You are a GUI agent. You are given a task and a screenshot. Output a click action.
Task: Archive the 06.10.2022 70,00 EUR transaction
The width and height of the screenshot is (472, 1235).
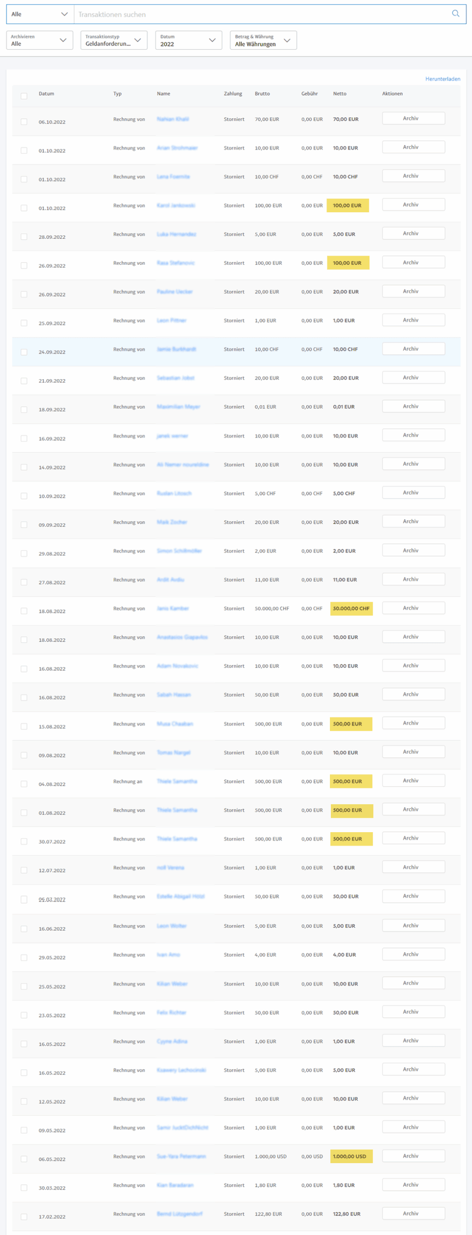tap(413, 119)
